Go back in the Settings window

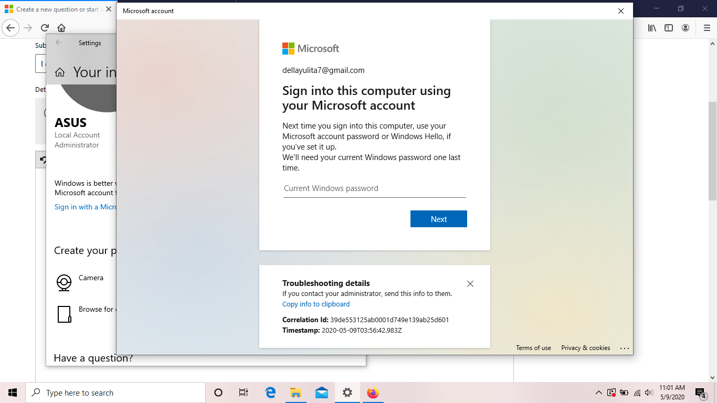[x=59, y=43]
